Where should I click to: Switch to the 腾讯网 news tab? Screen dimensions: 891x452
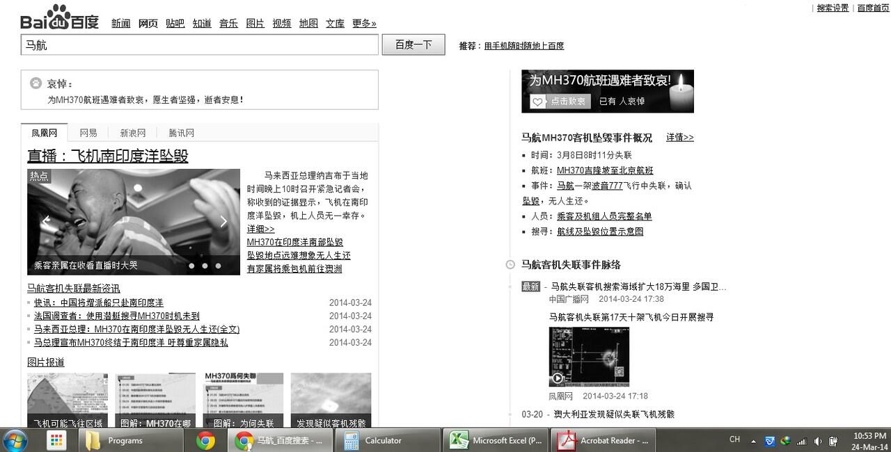coord(182,133)
